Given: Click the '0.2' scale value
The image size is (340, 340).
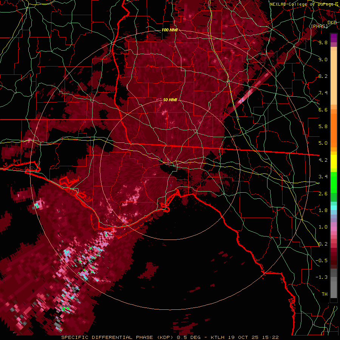Looking at the screenshot, I should 323,244.
